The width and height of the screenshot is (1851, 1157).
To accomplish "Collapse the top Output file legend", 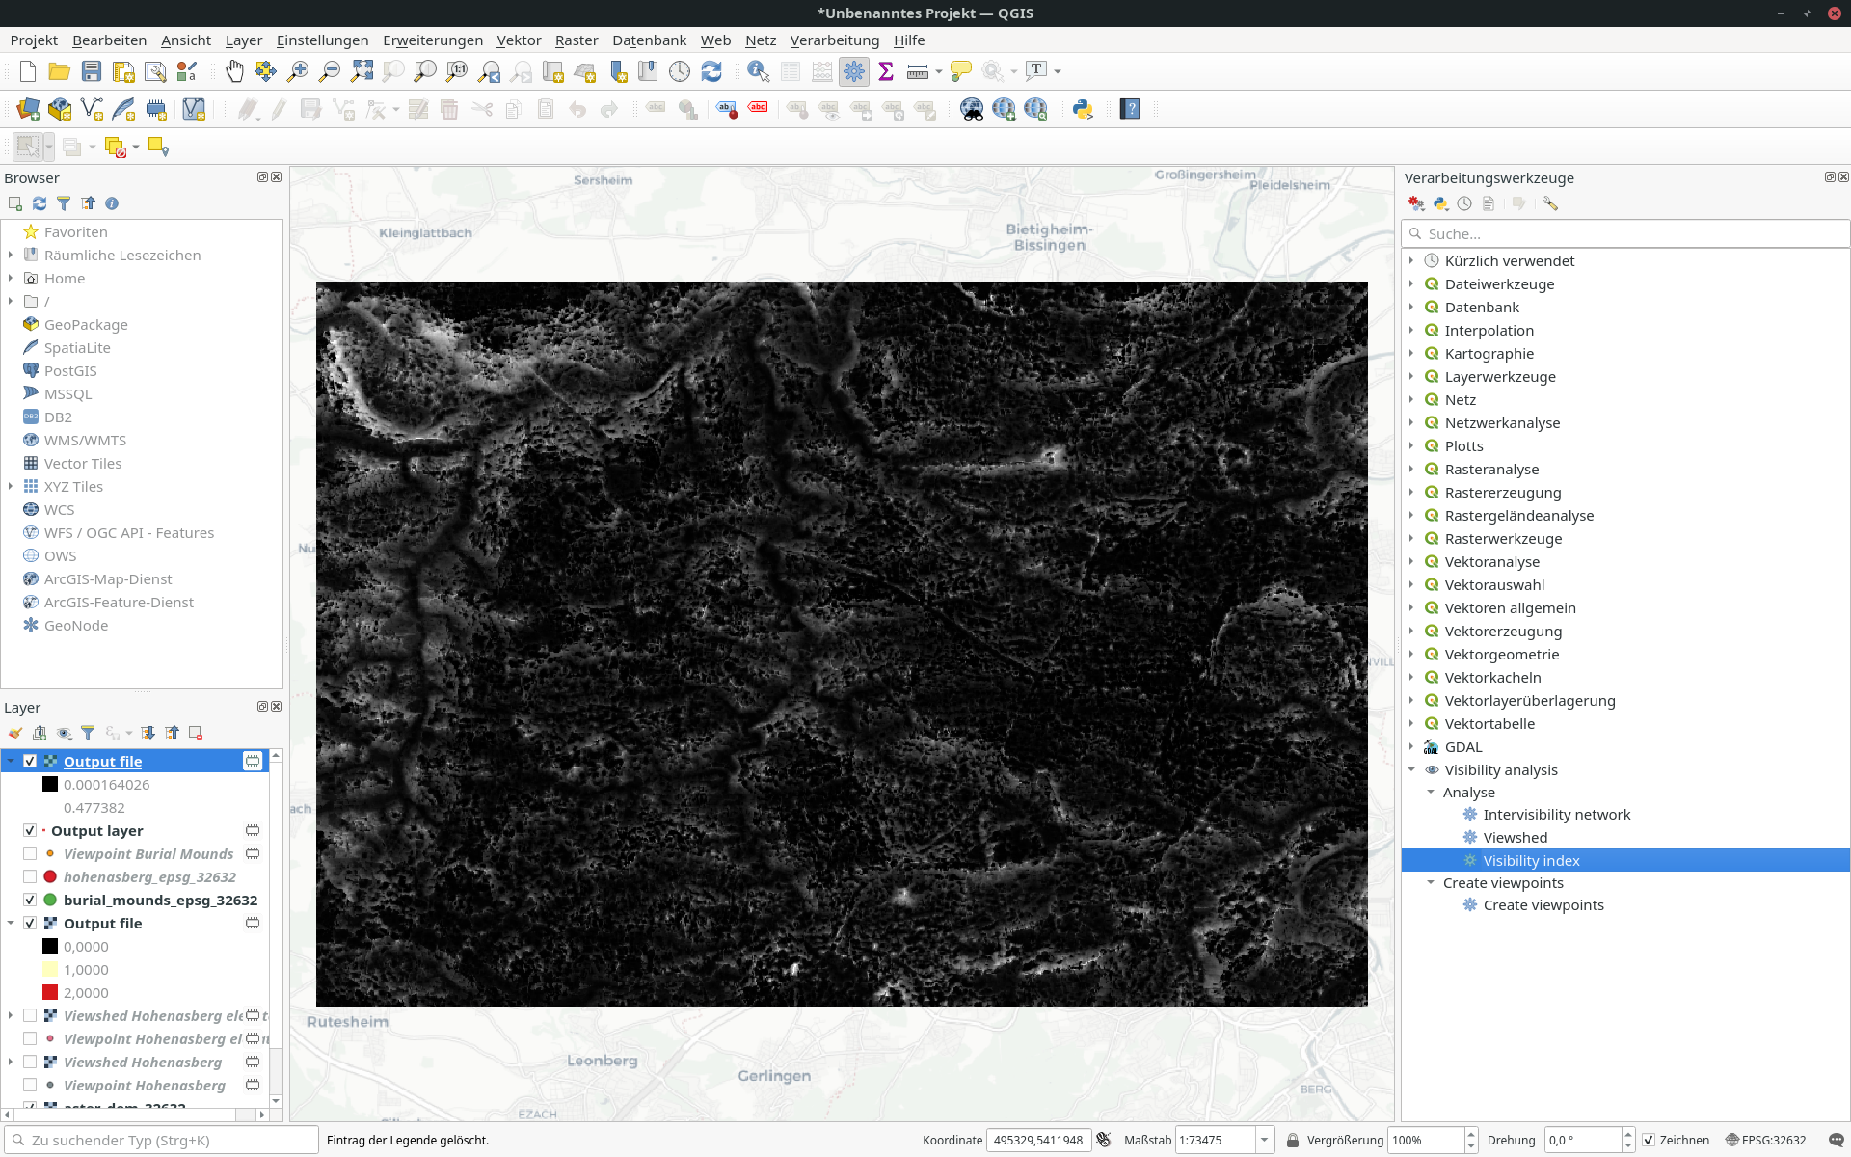I will 11,761.
